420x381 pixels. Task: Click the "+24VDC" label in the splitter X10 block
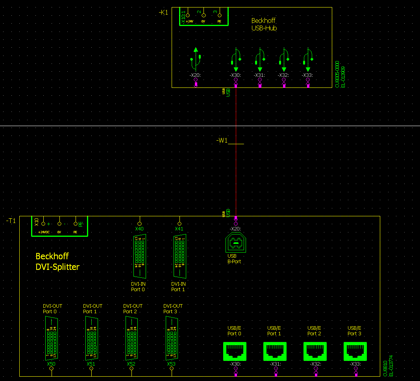point(44,232)
